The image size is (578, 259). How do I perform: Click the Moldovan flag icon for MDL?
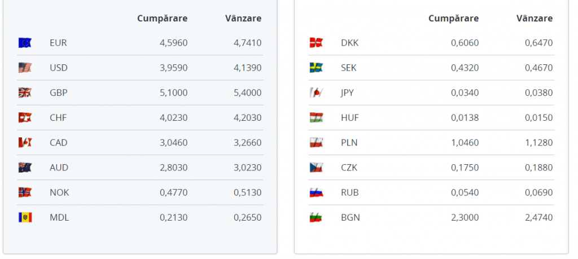25,217
